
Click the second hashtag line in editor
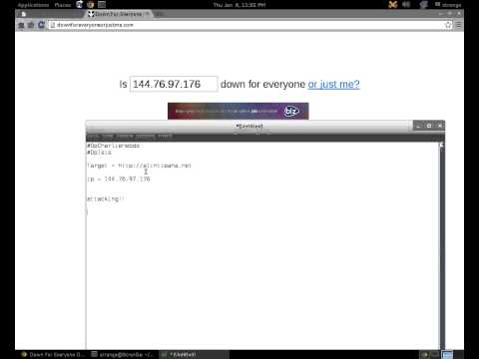coord(99,153)
